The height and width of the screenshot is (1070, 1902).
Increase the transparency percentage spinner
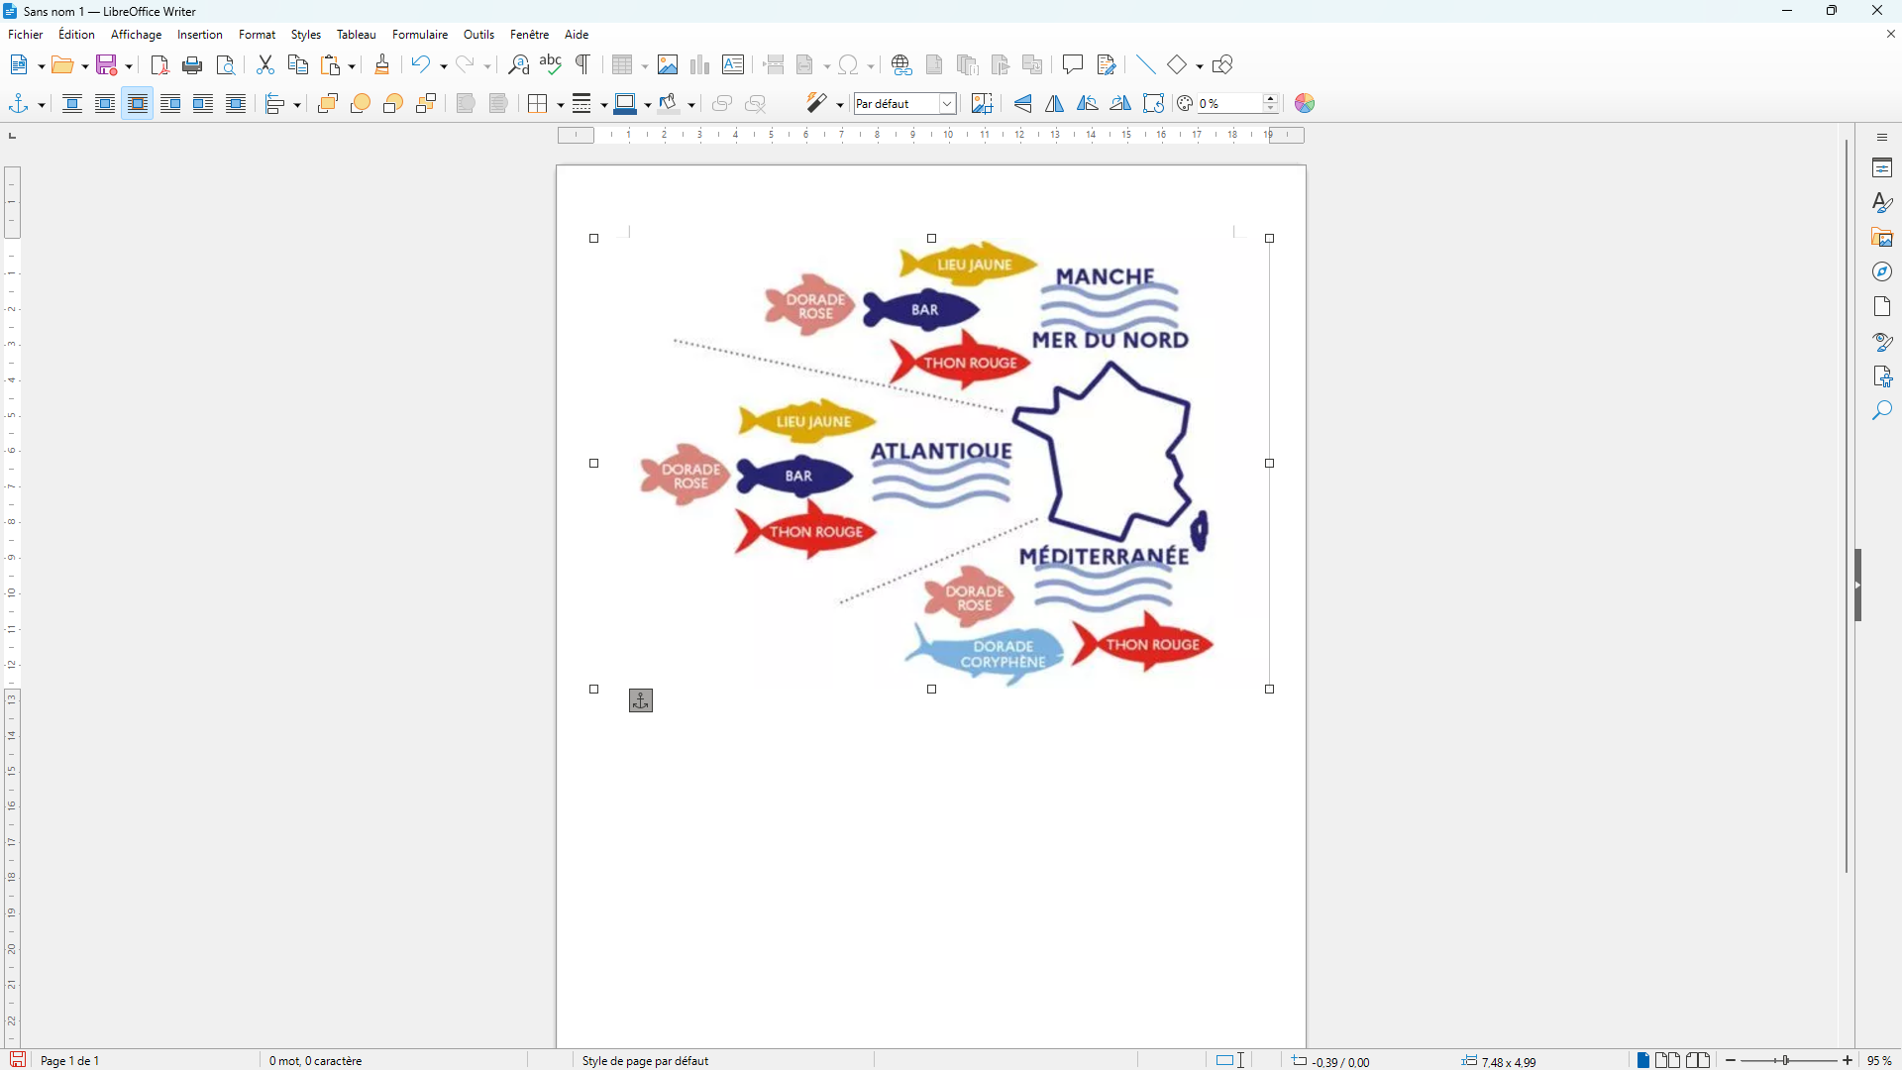point(1271,99)
